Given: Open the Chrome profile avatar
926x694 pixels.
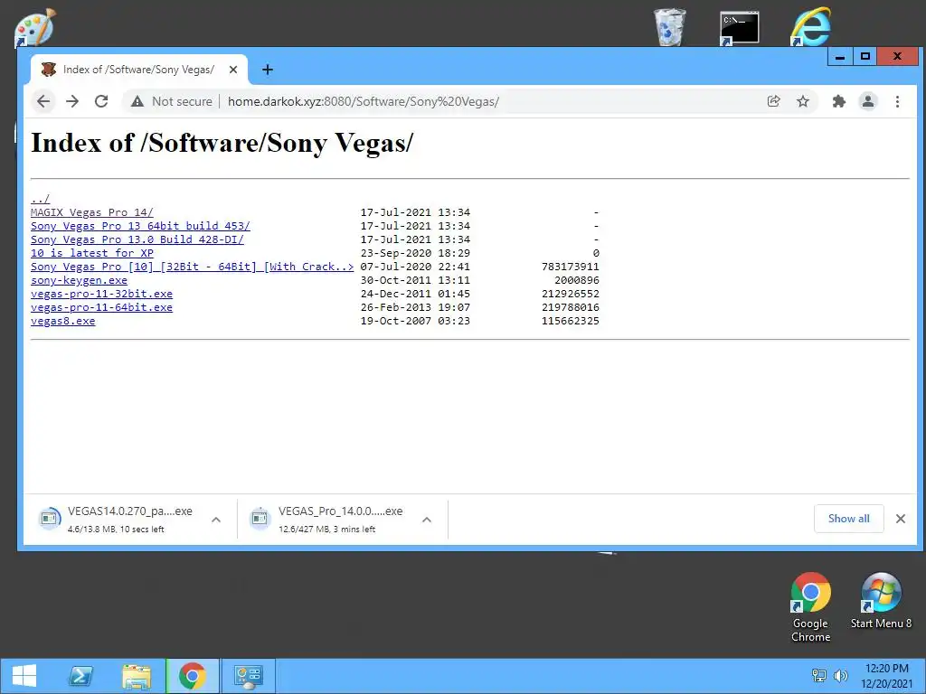Looking at the screenshot, I should coord(867,101).
